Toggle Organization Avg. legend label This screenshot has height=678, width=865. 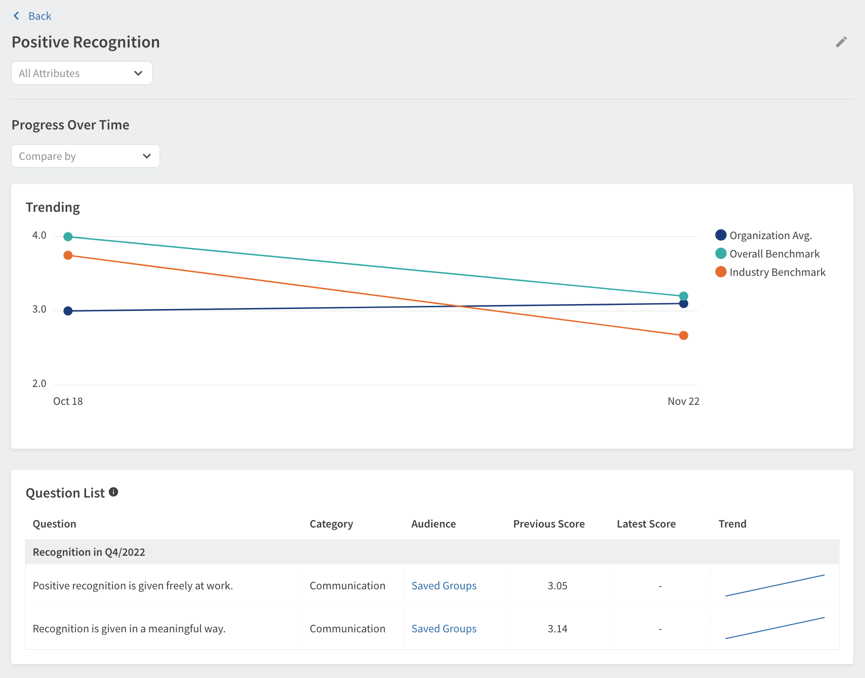[770, 236]
